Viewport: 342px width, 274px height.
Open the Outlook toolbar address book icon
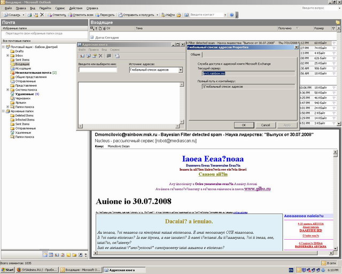pos(186,15)
